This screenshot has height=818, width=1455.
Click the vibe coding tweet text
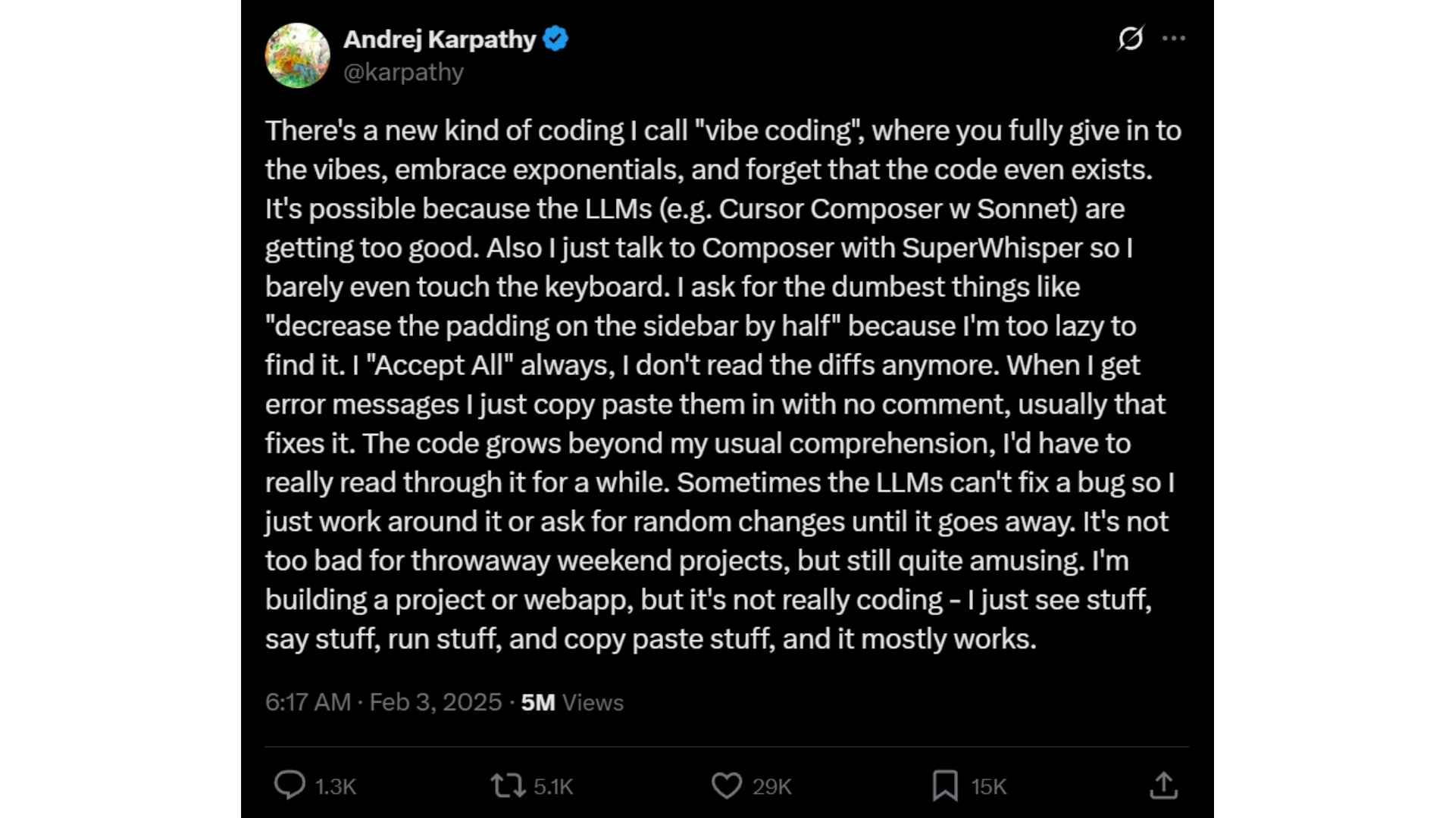coord(723,385)
